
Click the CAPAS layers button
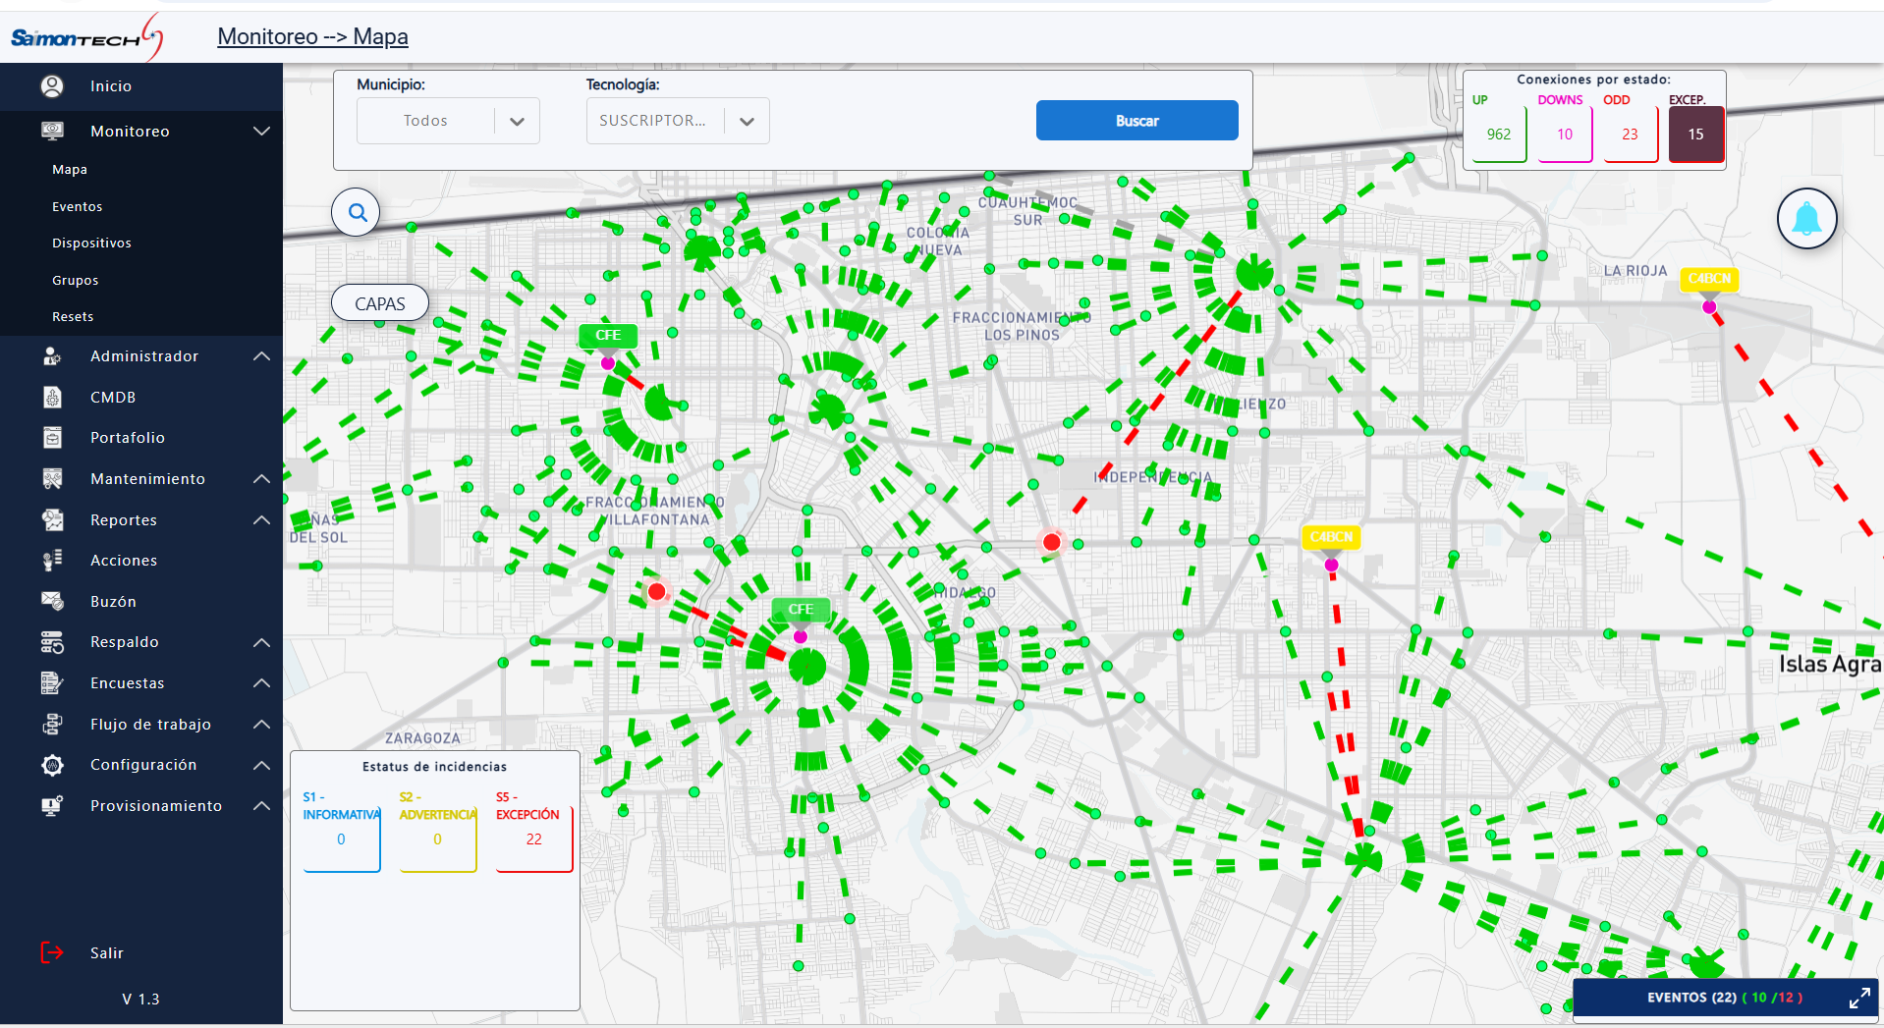click(x=380, y=303)
